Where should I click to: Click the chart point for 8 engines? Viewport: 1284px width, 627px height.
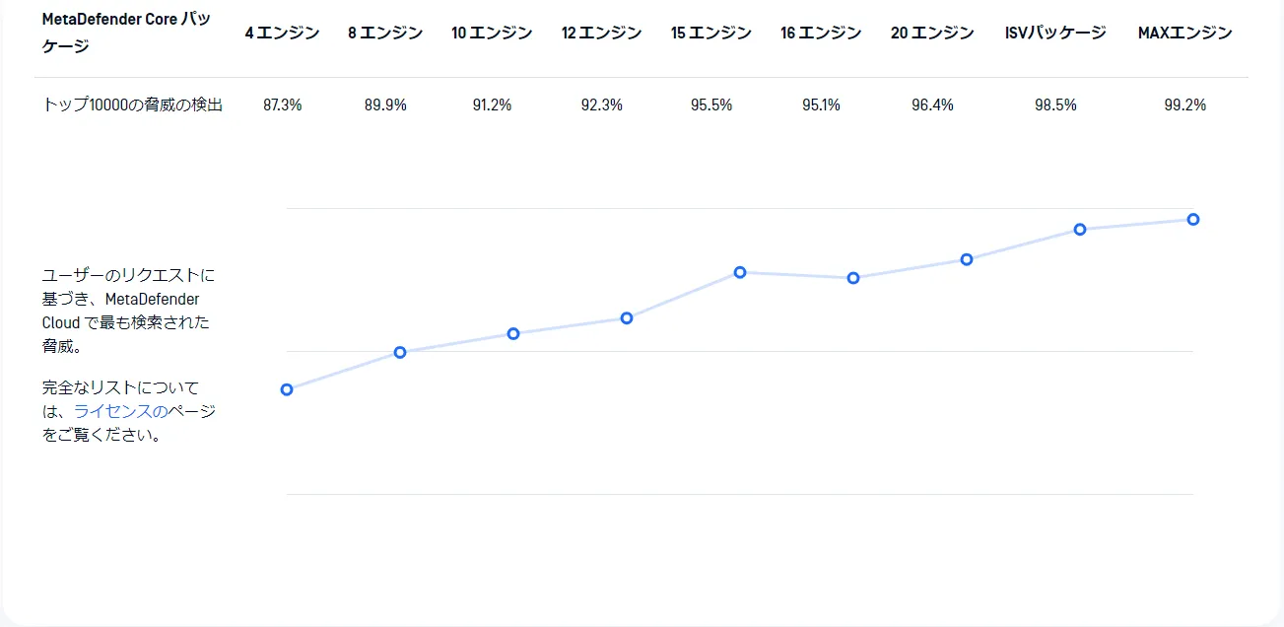click(400, 352)
